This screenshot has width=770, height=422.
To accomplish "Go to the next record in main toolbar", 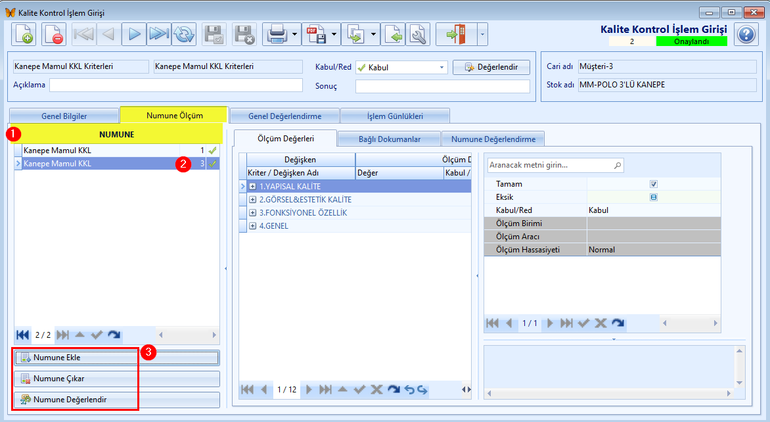I will (x=134, y=34).
